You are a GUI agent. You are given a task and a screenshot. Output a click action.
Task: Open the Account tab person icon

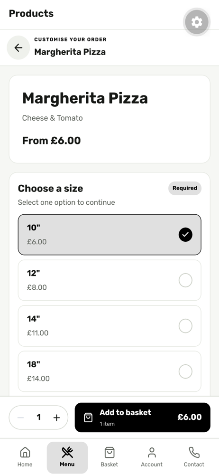pyautogui.click(x=152, y=453)
